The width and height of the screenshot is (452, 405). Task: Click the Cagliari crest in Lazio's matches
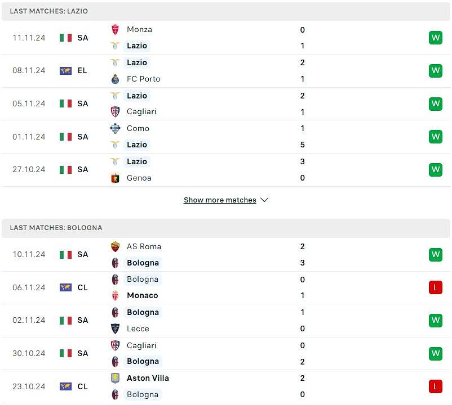(x=115, y=112)
